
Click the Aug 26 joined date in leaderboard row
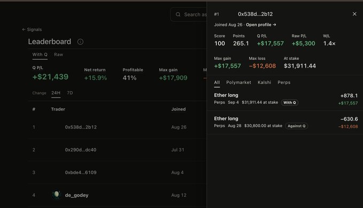[x=179, y=127]
